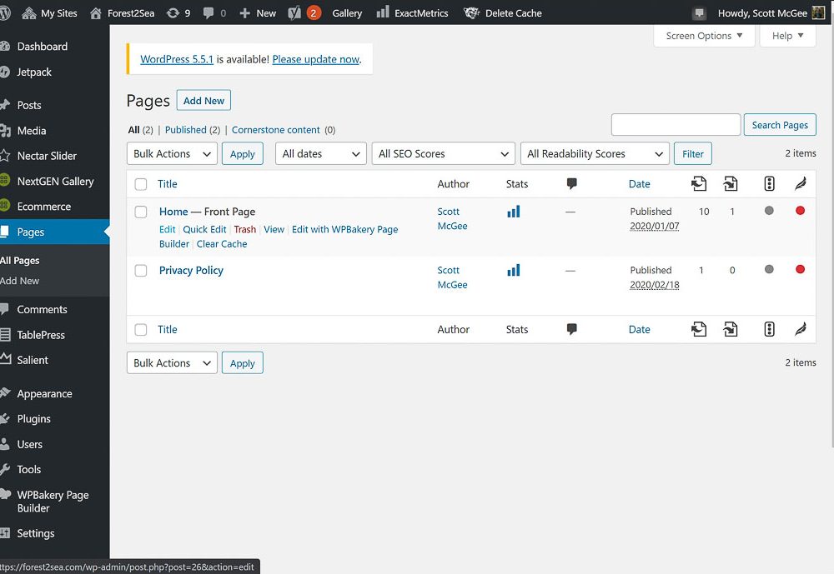Click the search pages input field

pyautogui.click(x=676, y=125)
